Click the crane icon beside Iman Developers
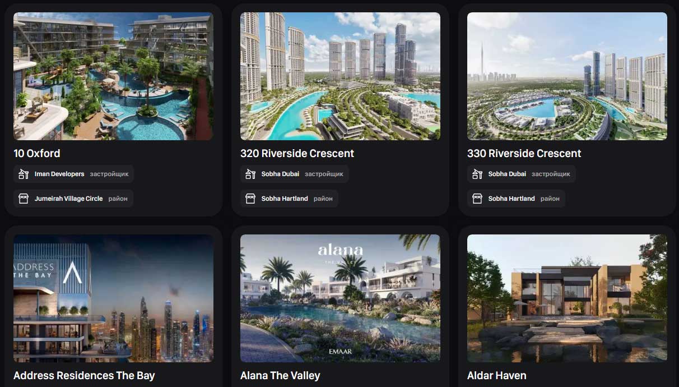The width and height of the screenshot is (679, 387). click(x=24, y=174)
